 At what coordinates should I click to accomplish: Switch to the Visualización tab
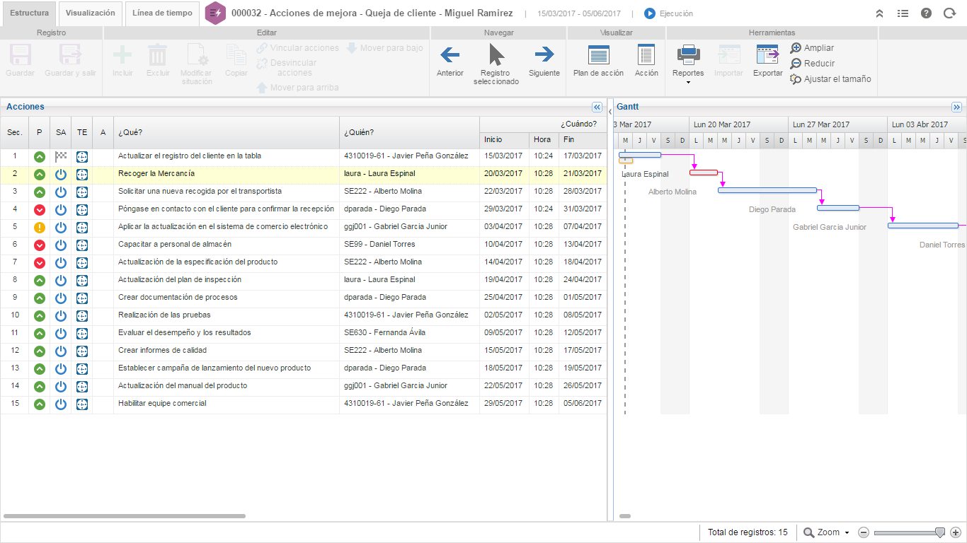90,13
